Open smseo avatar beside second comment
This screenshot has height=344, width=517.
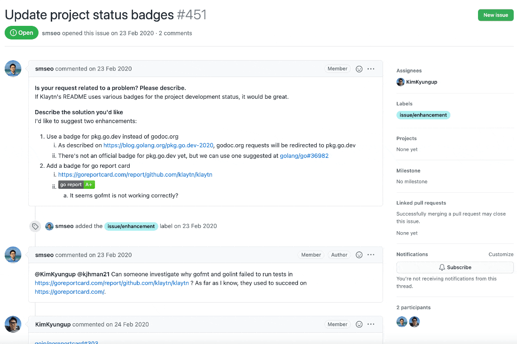[x=13, y=255]
